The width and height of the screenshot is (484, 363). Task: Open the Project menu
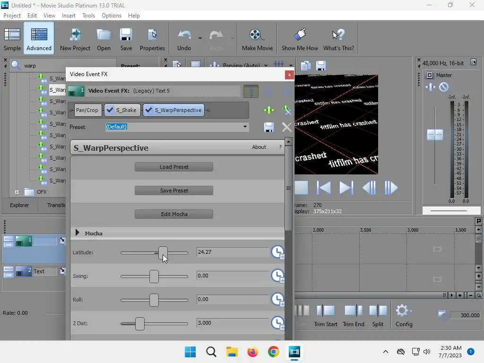(12, 16)
